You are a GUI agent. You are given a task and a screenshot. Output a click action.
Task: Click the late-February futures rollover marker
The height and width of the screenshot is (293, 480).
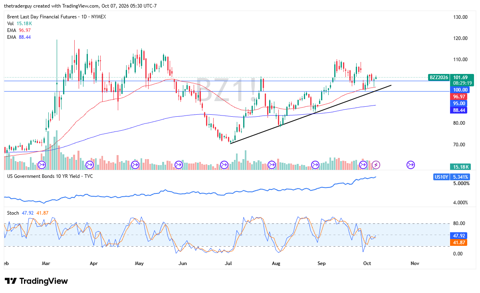[42, 165]
